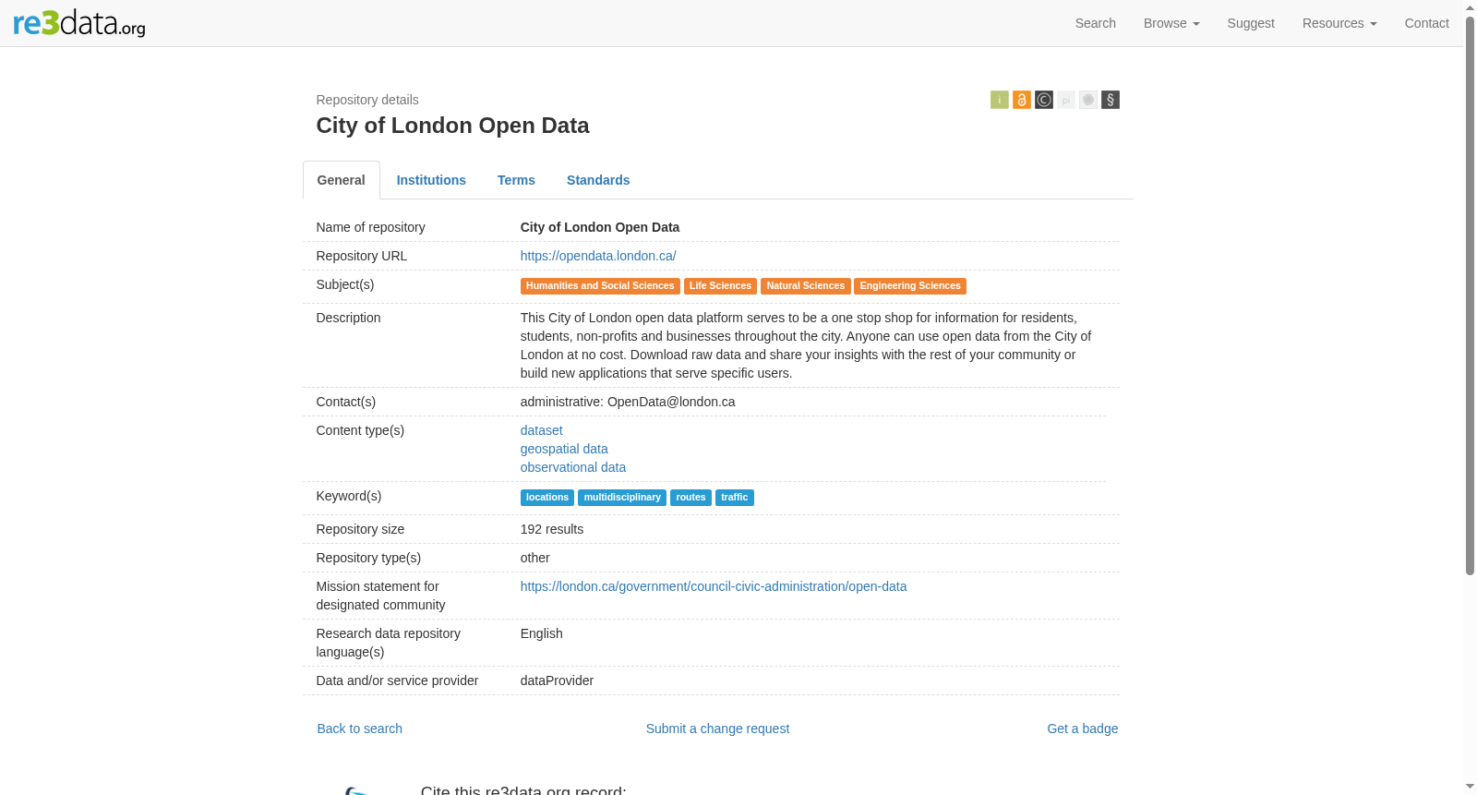Click the dark copyright licence icon
Screen dimensions: 1477x795
[1044, 100]
